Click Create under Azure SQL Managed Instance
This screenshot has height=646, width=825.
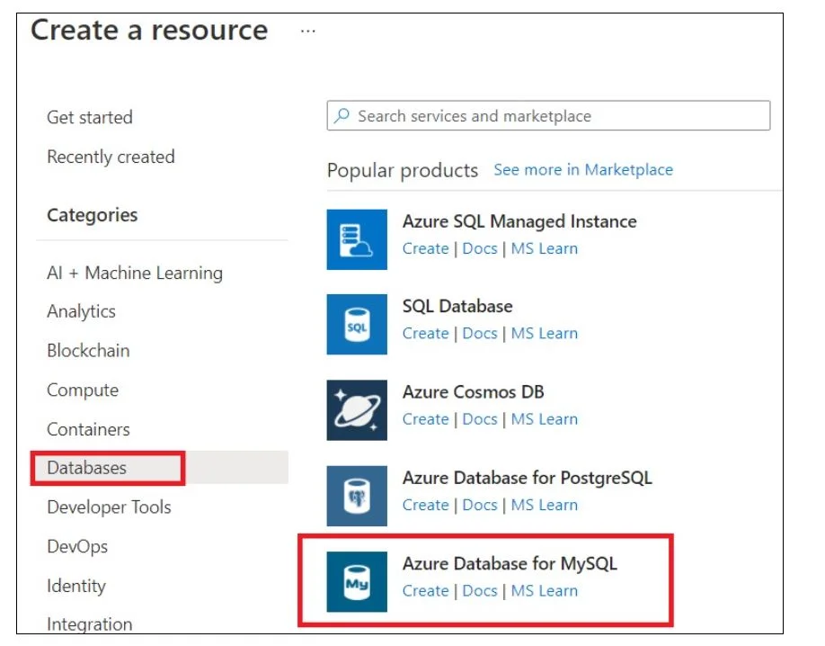(425, 248)
